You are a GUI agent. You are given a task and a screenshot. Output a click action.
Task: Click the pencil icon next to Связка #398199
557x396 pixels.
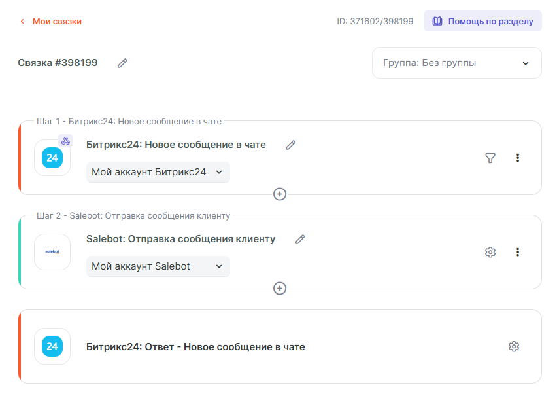[122, 63]
